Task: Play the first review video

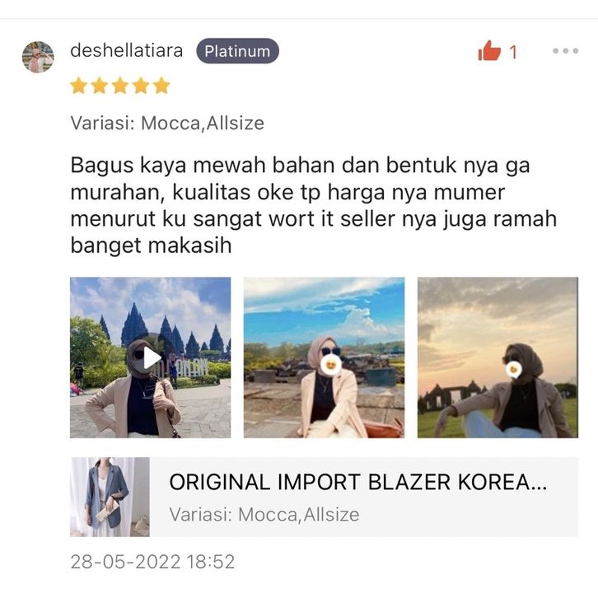Action: tap(152, 359)
